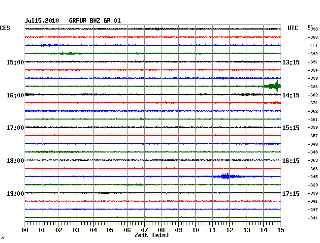Viewport: 320px width, 243px height.
Task: Click the Zeit [min] axis title
Action: (152, 235)
